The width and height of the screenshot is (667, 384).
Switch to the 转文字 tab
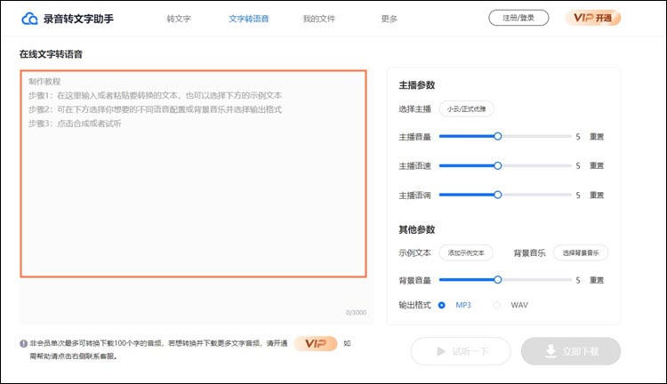[179, 19]
